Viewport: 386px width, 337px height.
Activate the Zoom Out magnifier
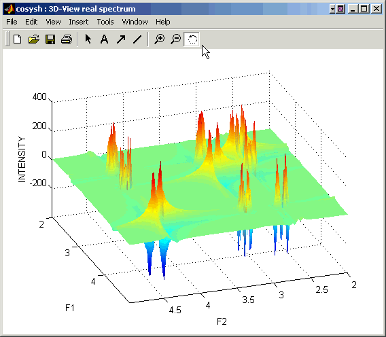176,39
